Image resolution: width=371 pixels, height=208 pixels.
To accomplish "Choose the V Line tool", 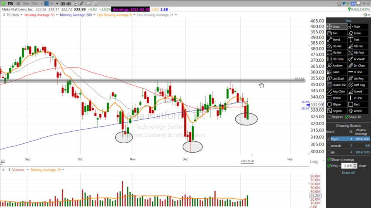I will pyautogui.click(x=358, y=98).
